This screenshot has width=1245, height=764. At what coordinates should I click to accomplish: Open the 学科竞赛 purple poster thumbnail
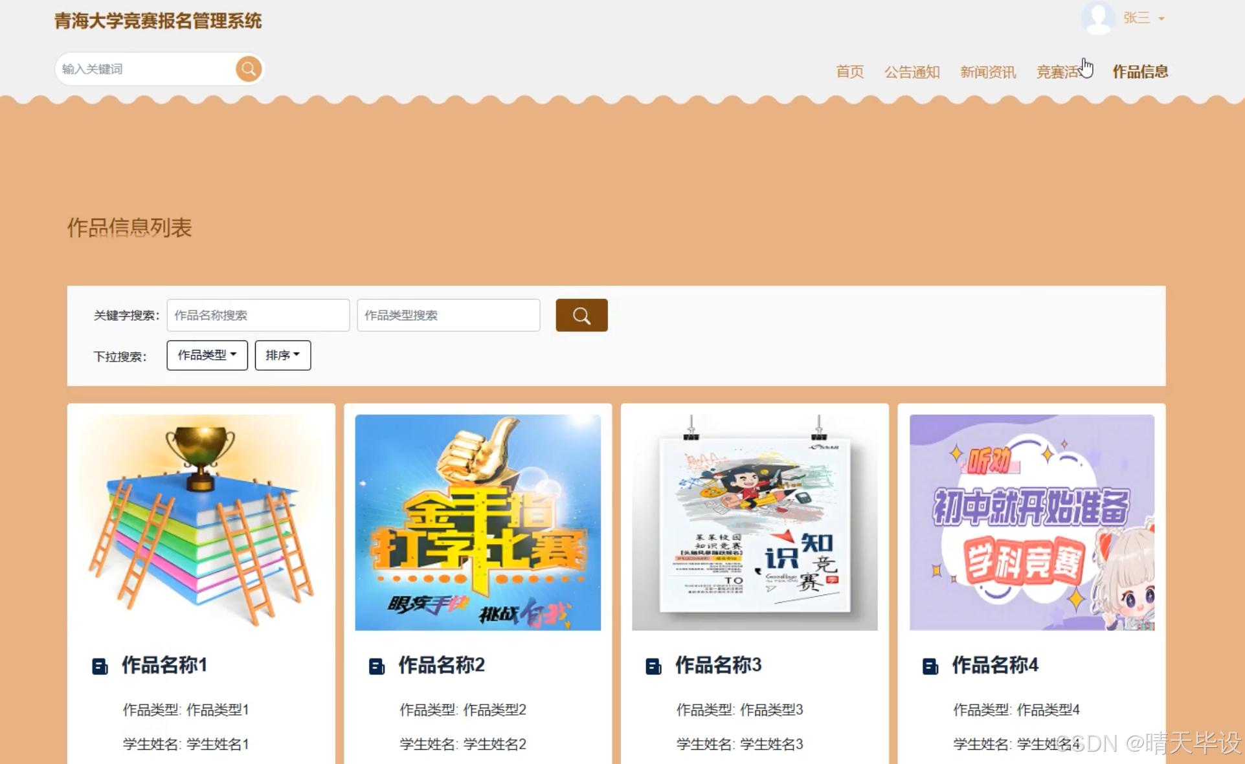point(1031,522)
